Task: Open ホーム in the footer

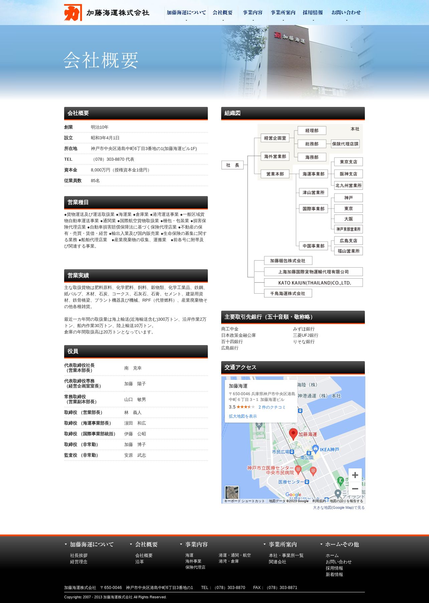Action: tap(332, 556)
